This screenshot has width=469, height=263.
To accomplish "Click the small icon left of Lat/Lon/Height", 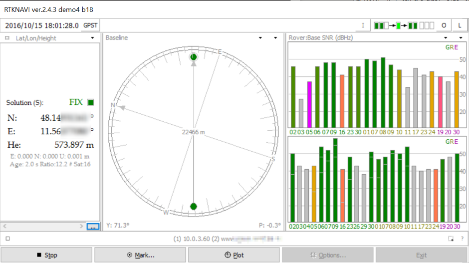I will pos(7,38).
